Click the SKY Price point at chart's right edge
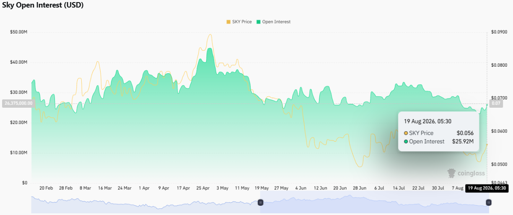Screen dimensions: 513x215 click(487, 144)
